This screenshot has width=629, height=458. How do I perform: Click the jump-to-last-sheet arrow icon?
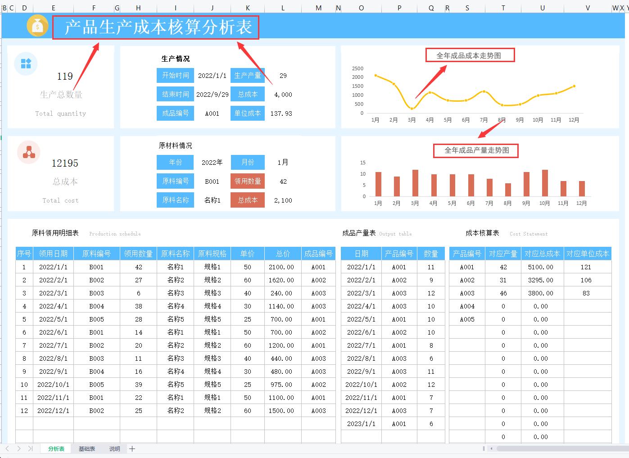30,449
